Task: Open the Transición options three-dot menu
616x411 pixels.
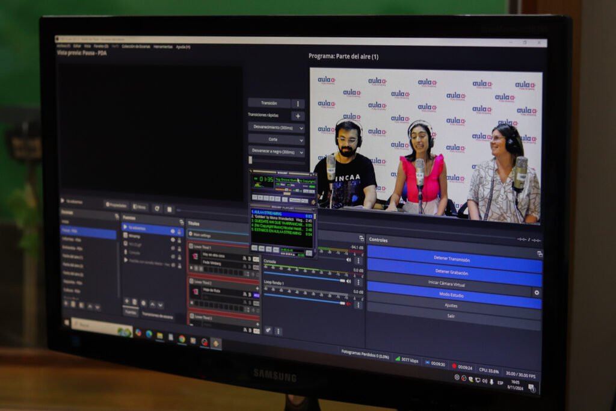Action: (x=298, y=104)
